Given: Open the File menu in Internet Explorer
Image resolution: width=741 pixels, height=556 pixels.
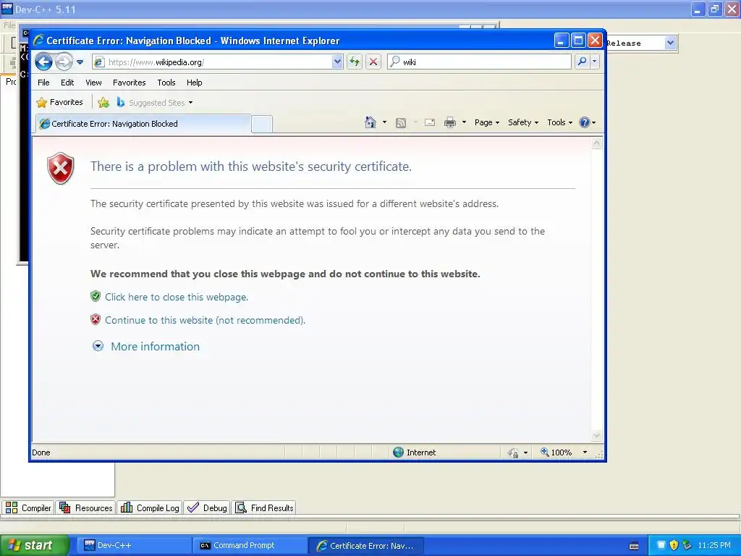Looking at the screenshot, I should pyautogui.click(x=43, y=83).
